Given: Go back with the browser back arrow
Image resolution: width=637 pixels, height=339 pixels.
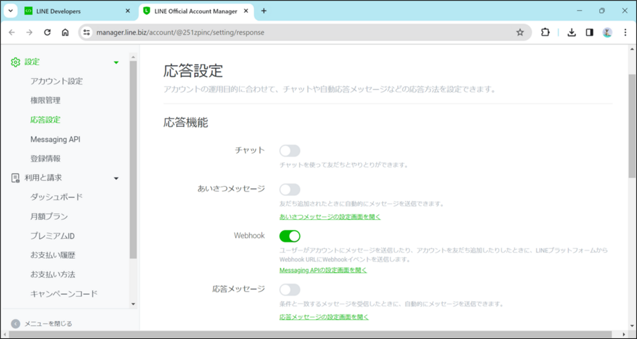Looking at the screenshot, I should click(12, 32).
